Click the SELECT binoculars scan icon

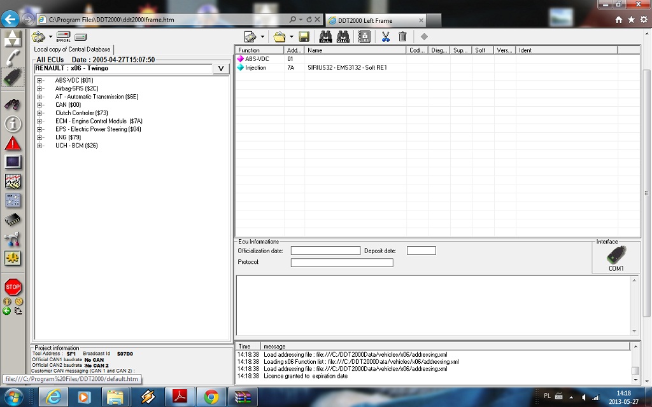(344, 37)
